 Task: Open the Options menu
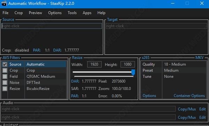click(55, 13)
